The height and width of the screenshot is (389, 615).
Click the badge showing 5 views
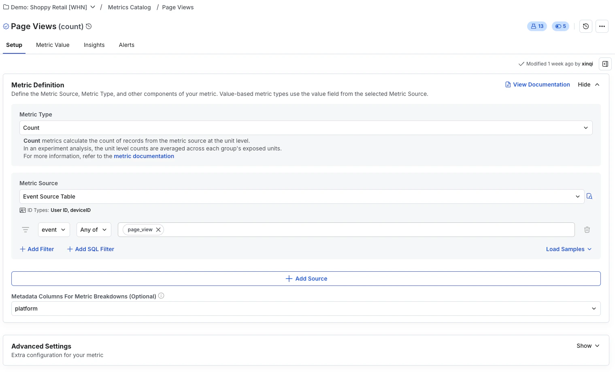click(560, 26)
